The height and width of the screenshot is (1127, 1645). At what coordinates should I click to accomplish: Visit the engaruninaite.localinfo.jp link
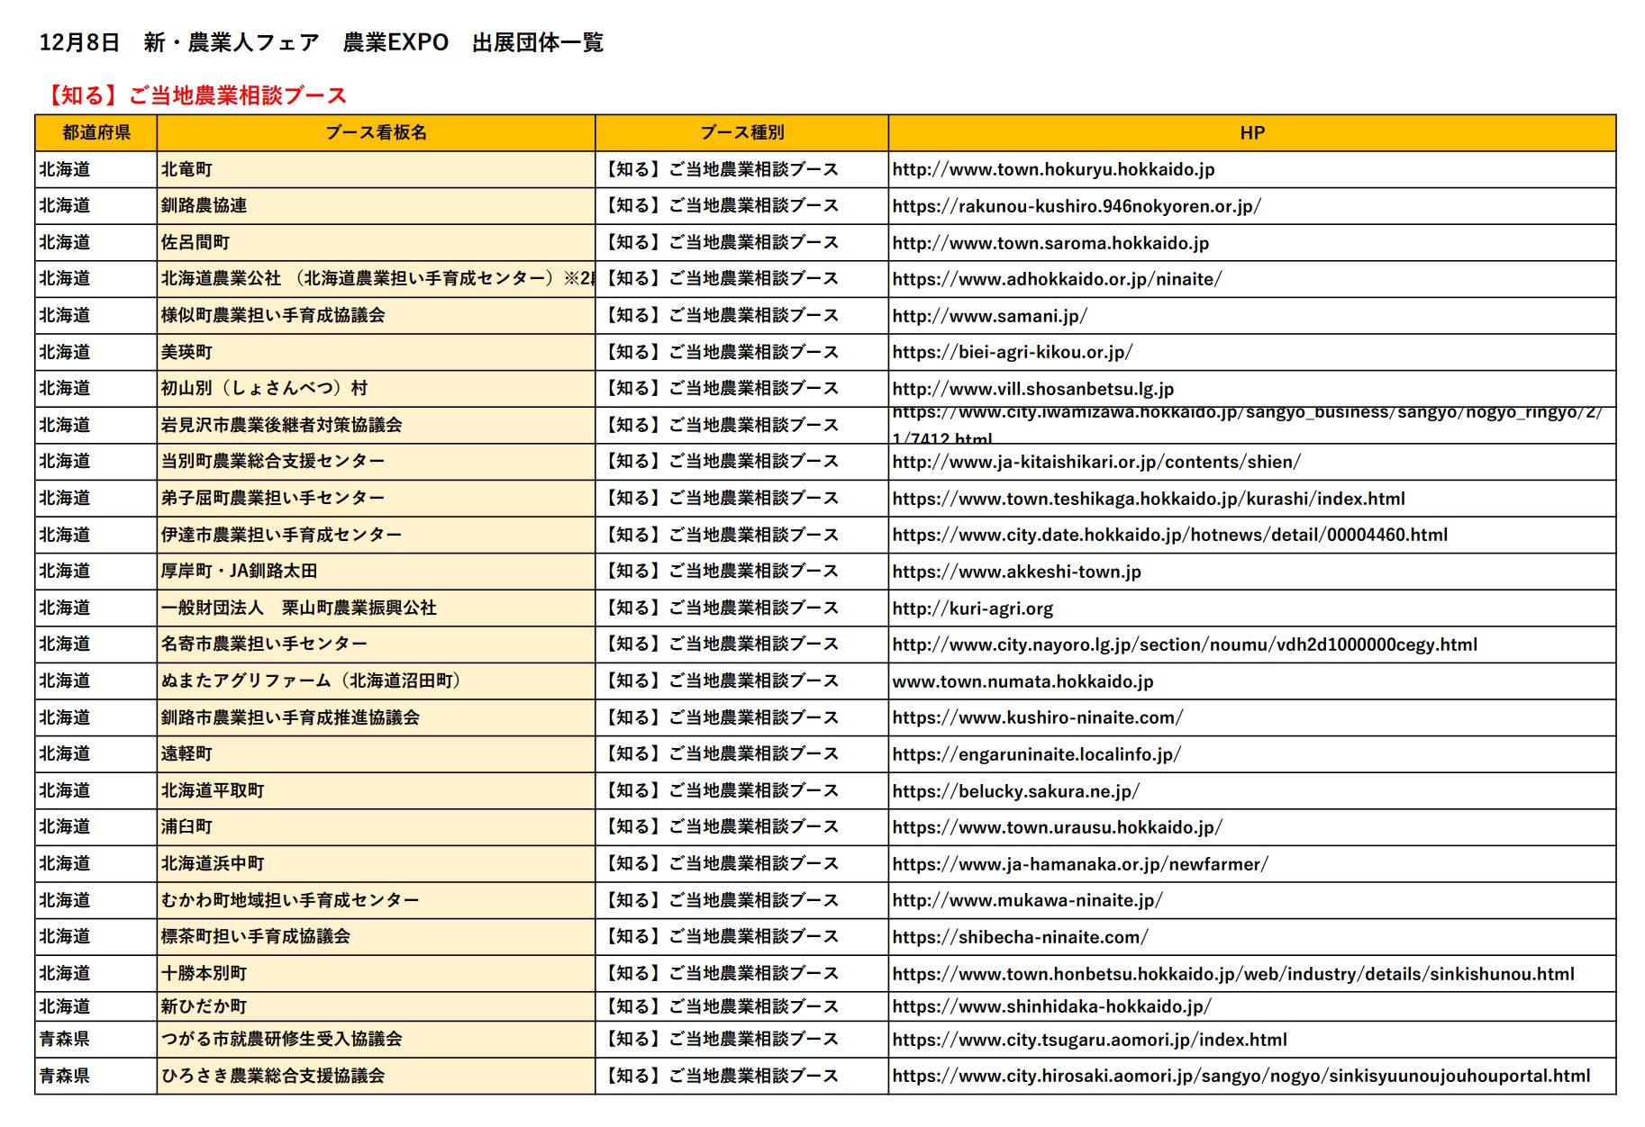(1036, 754)
